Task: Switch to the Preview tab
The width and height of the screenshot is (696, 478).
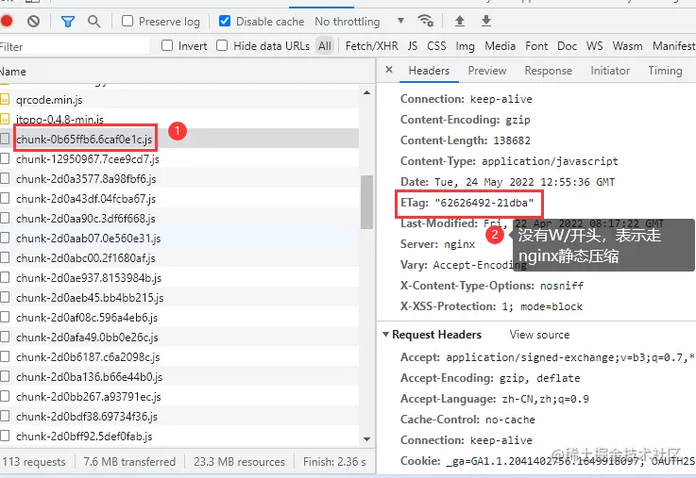Action: [486, 71]
